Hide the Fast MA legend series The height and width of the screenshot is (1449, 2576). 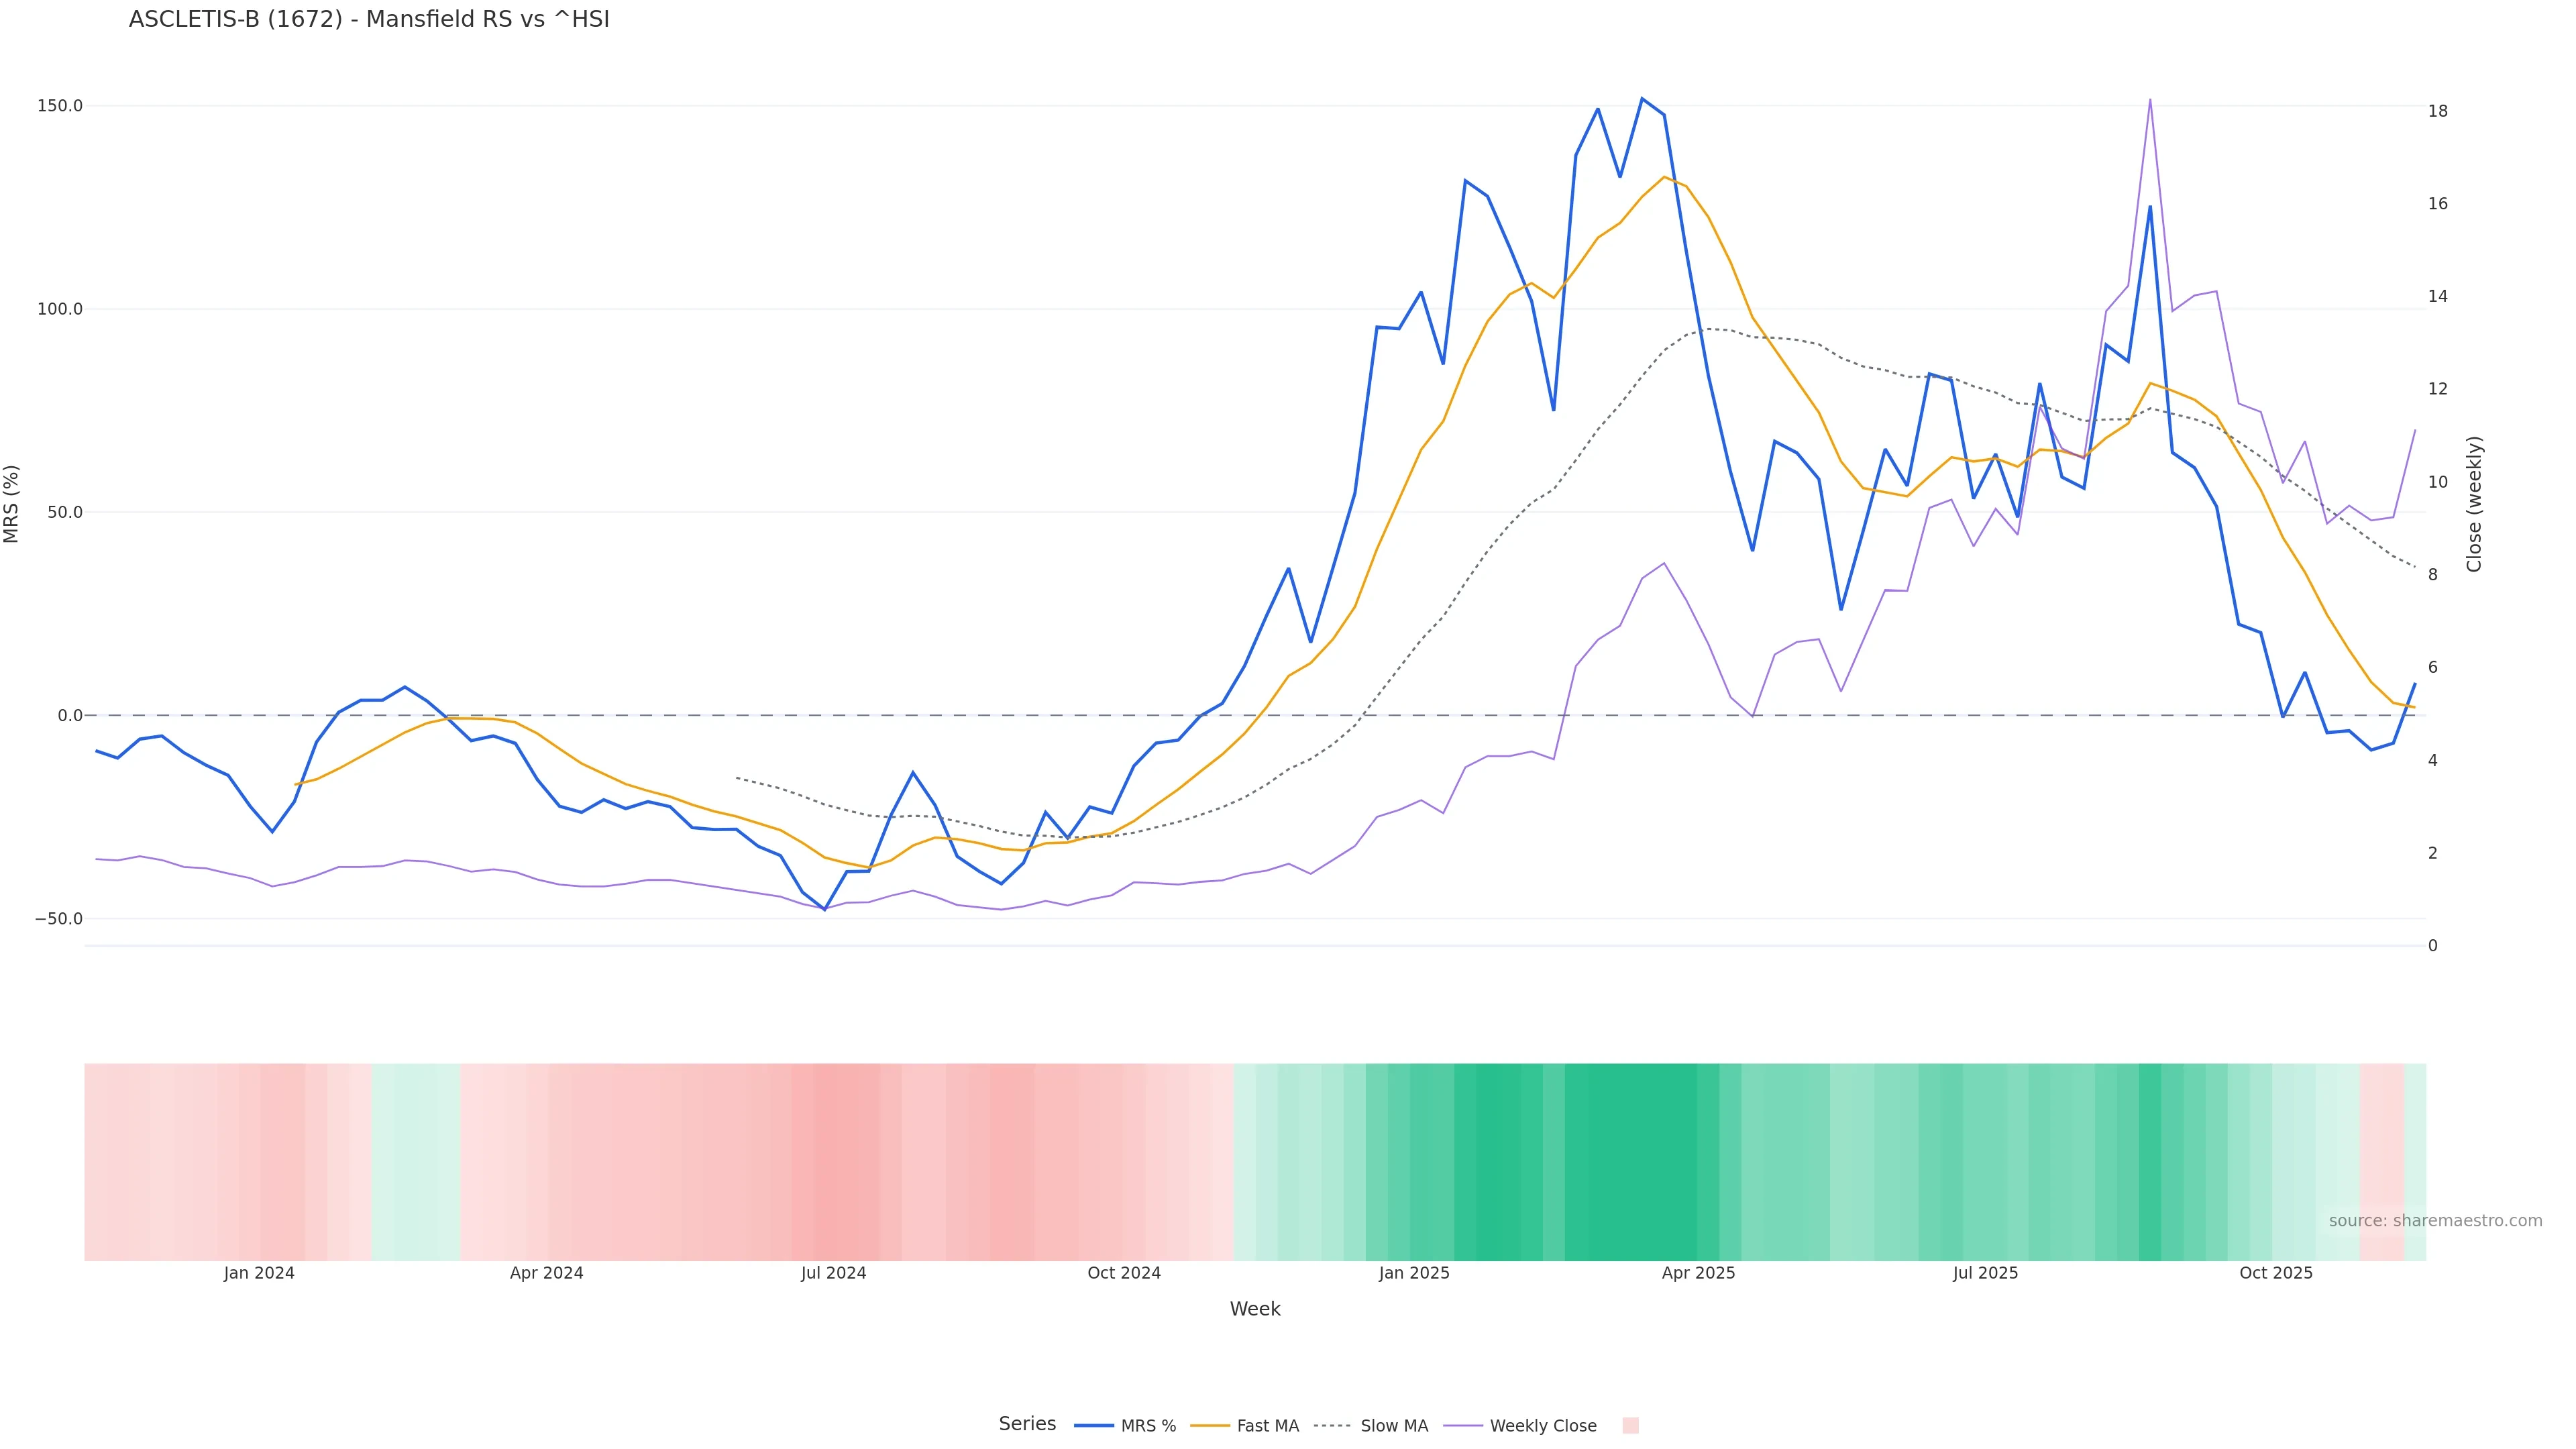[x=1267, y=1426]
